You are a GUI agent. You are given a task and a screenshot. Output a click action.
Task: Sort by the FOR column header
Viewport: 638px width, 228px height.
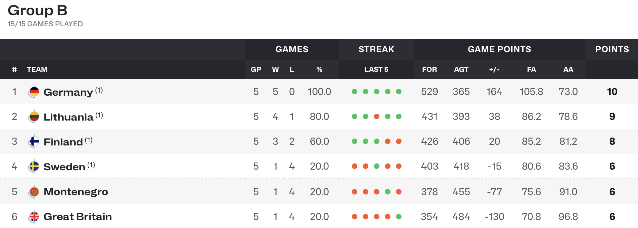pyautogui.click(x=429, y=69)
